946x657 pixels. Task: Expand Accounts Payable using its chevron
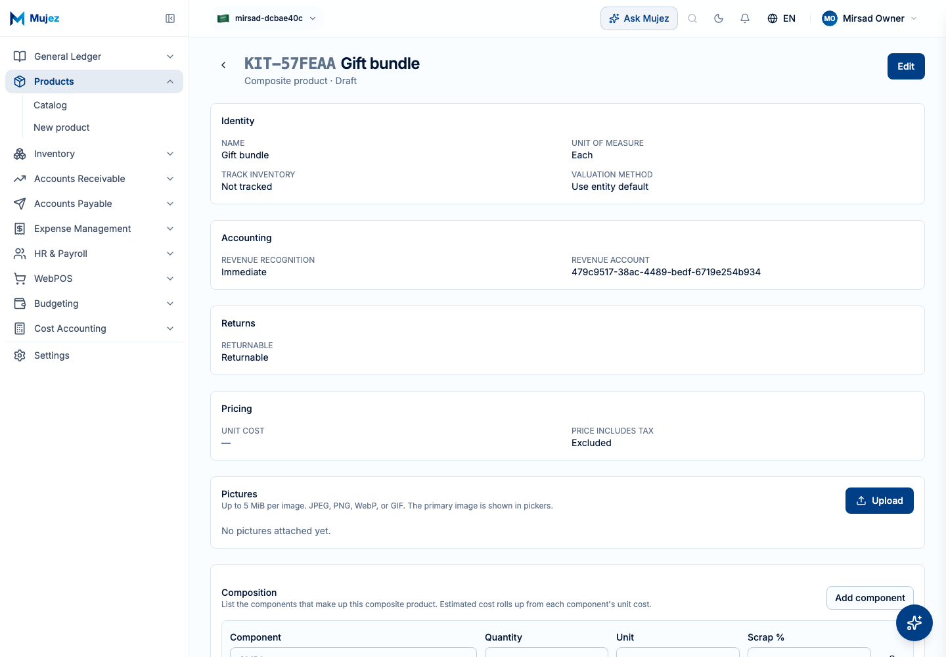pos(170,204)
